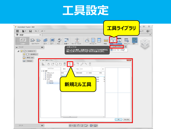Open the アクション dropdown label
171x129 pixels.
[x=93, y=44]
